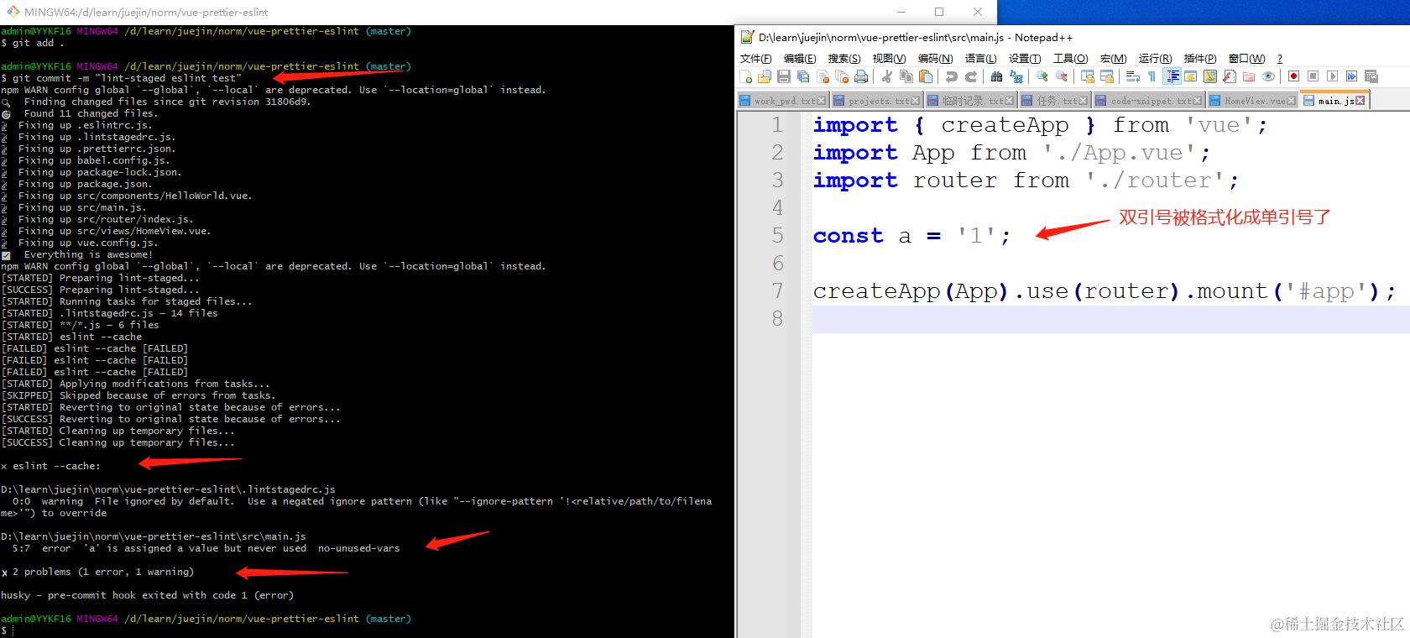Screen dimensions: 1410x638
Task: Close the HomeView.vue tab
Action: click(x=1292, y=101)
